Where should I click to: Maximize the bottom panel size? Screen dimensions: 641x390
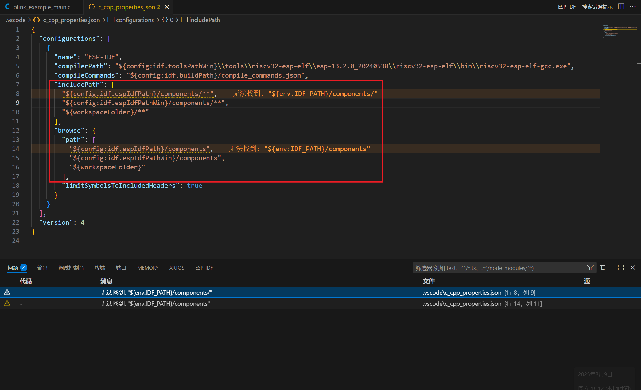(620, 267)
